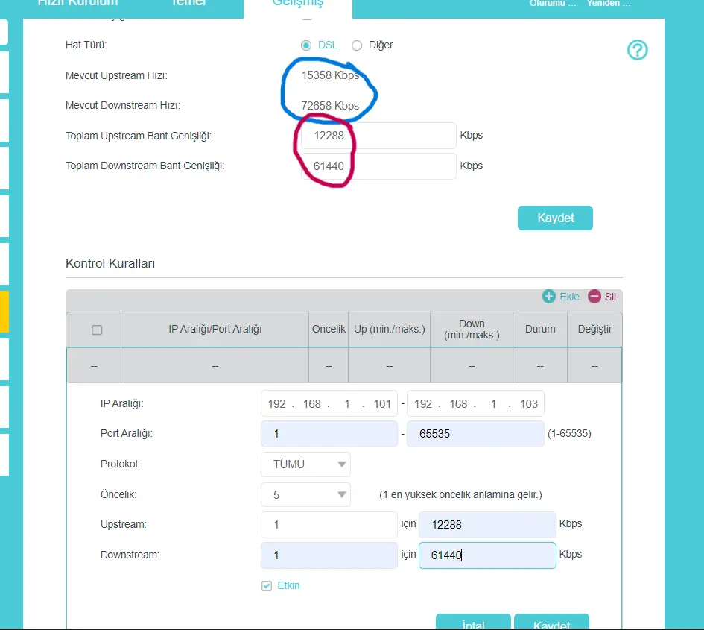Click the Oturumu logout link
This screenshot has width=704, height=630.
point(552,4)
